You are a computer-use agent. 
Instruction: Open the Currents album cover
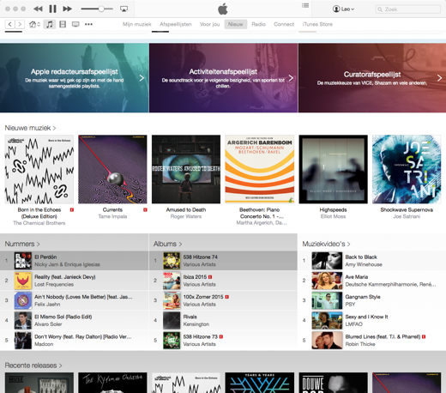pyautogui.click(x=112, y=169)
